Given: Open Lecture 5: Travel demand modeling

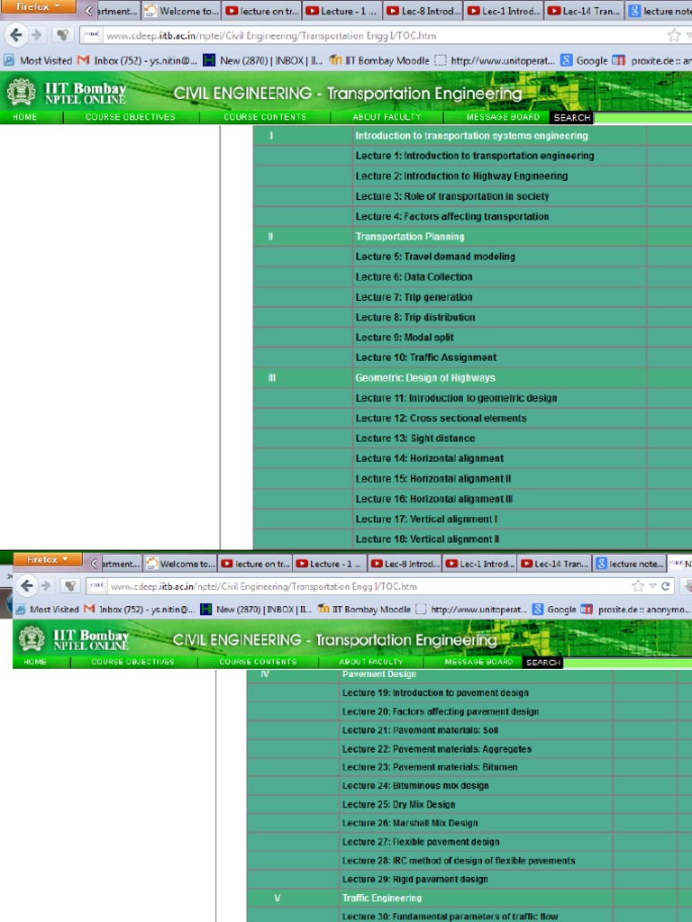Looking at the screenshot, I should pos(435,257).
